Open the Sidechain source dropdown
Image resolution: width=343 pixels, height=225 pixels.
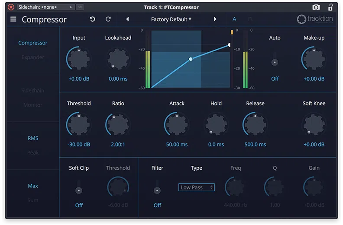[x=46, y=7]
